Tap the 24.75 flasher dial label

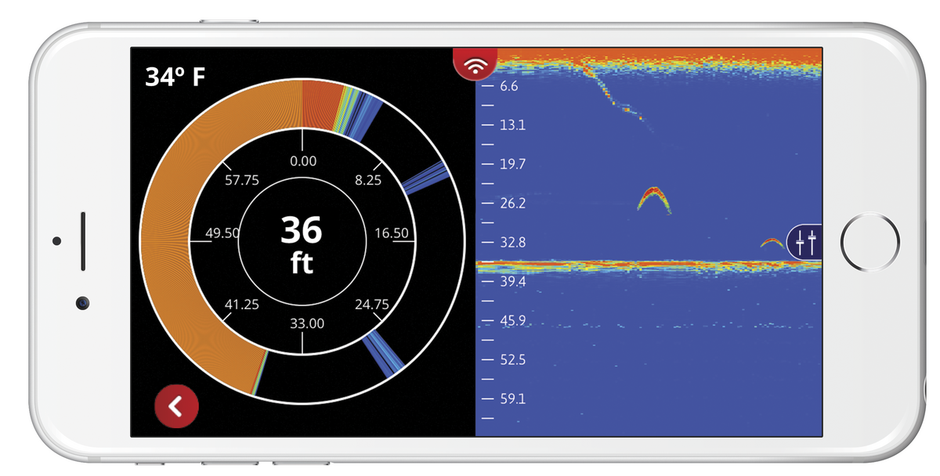(x=371, y=305)
